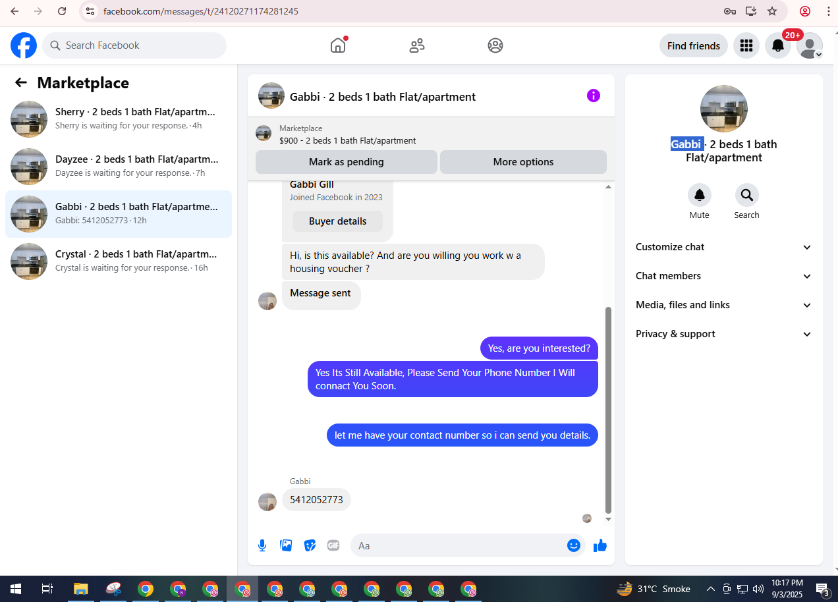Viewport: 838px width, 602px height.
Task: Open the emoji picker in message box
Action: (x=574, y=545)
